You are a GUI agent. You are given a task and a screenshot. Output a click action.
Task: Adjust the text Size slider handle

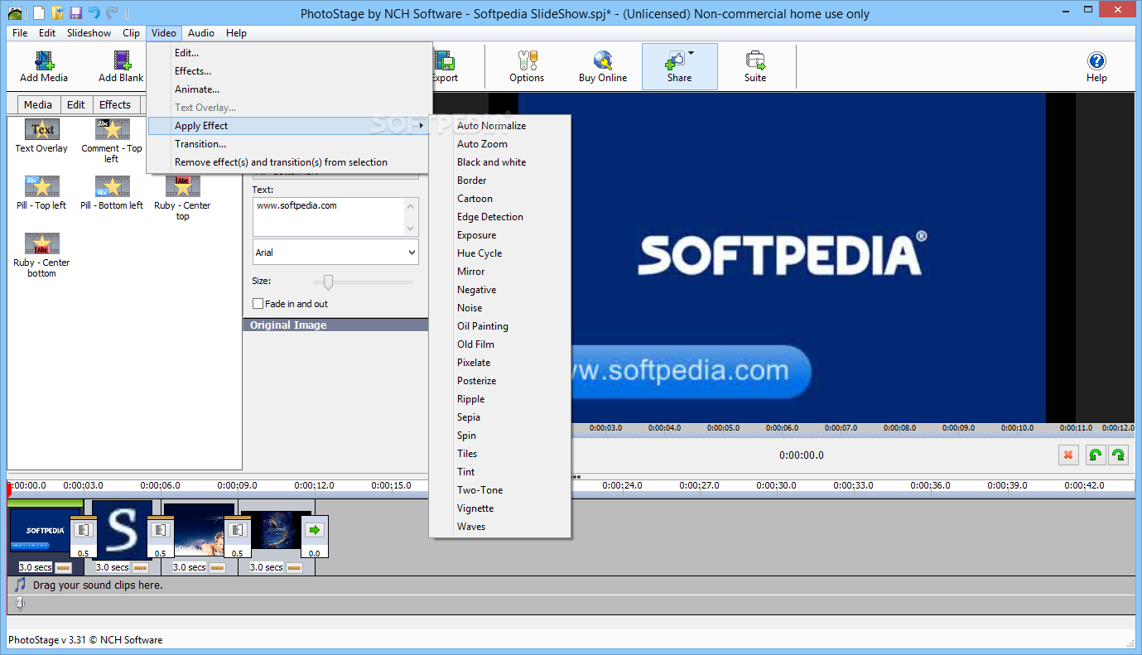click(x=328, y=282)
